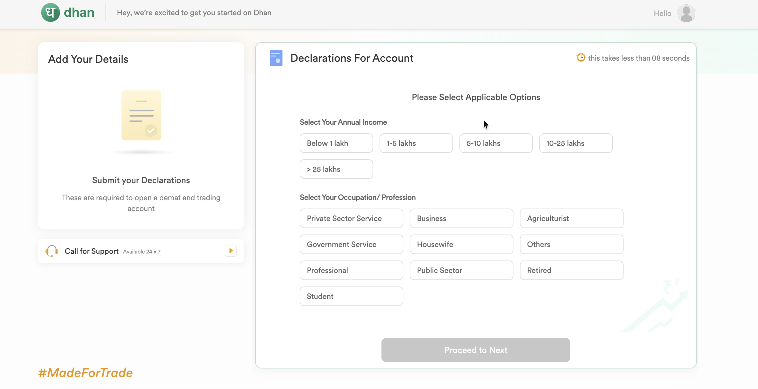This screenshot has width=758, height=389.
Task: Select Private Sector Service occupation
Action: click(351, 218)
